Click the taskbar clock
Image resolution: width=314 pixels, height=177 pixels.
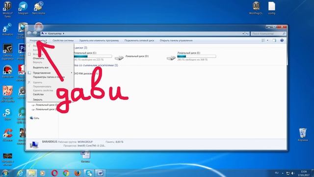coord(304,173)
